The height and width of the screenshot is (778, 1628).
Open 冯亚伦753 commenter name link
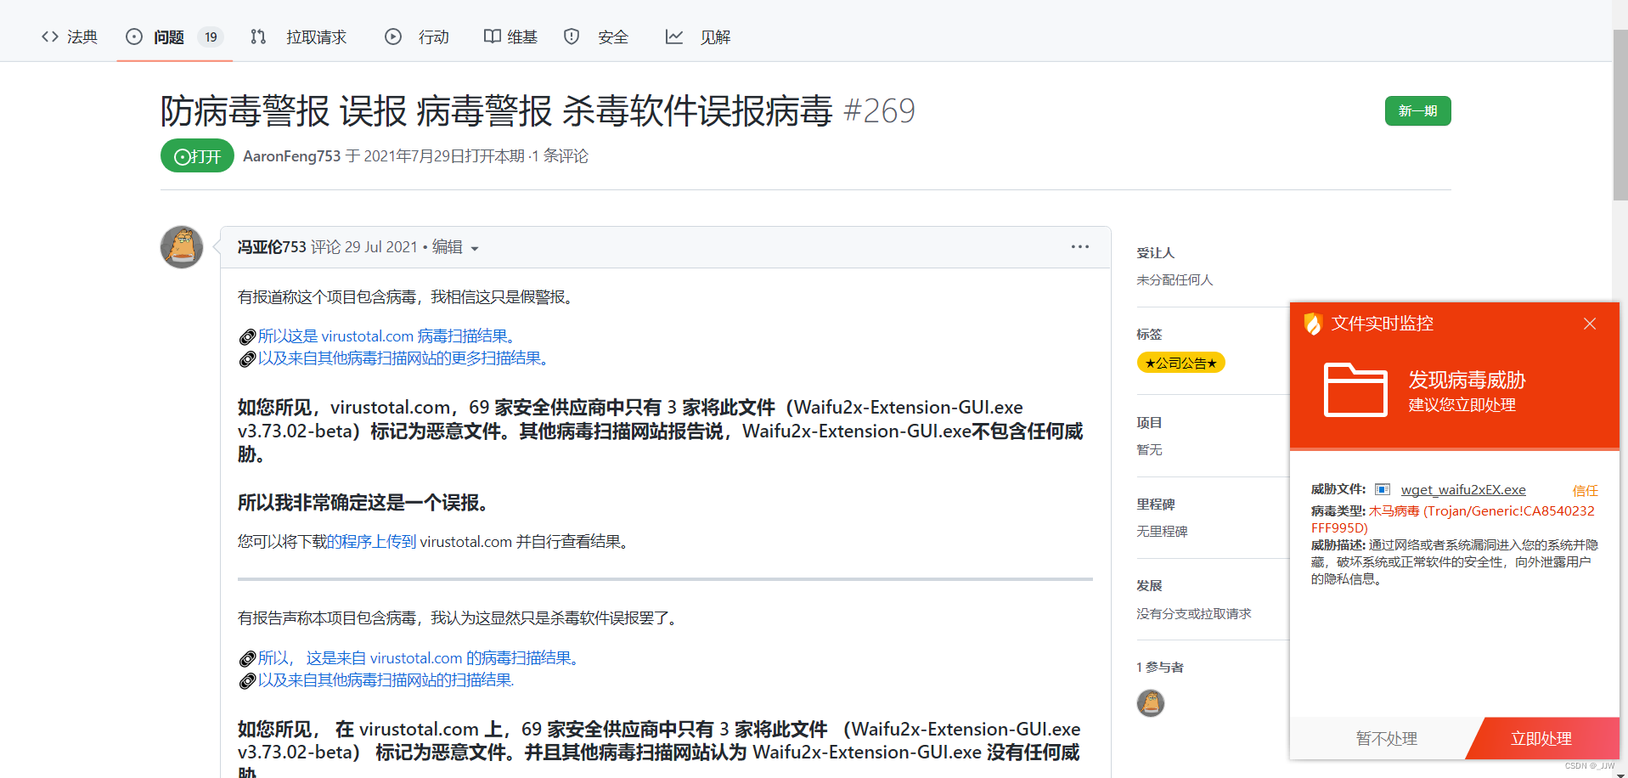[272, 247]
